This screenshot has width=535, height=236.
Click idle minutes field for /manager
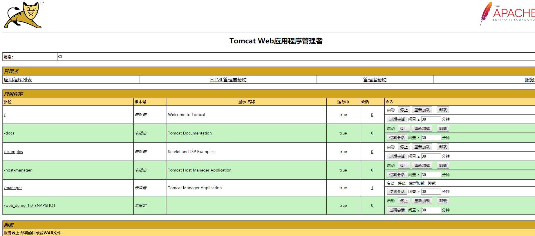[x=431, y=191]
